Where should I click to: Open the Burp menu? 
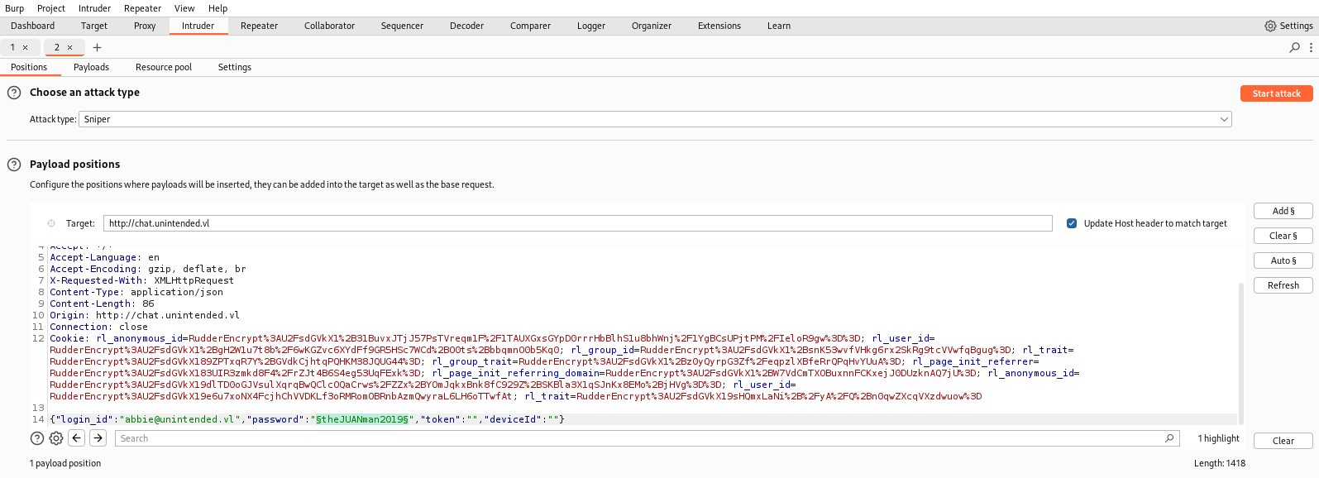tap(15, 8)
